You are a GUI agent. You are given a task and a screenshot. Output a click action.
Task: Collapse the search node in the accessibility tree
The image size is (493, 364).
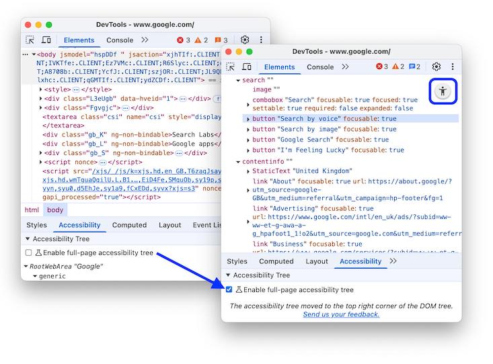238,81
